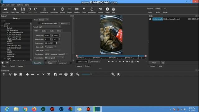This screenshot has height=112, width=199.
Task: Open Firefox from the taskbar
Action: pos(34,109)
